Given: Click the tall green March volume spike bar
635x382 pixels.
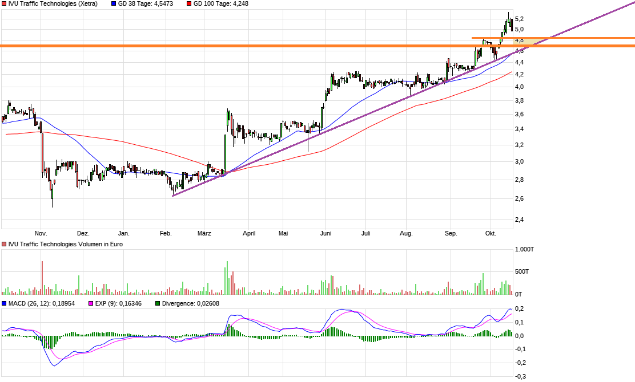Looking at the screenshot, I should (x=227, y=278).
